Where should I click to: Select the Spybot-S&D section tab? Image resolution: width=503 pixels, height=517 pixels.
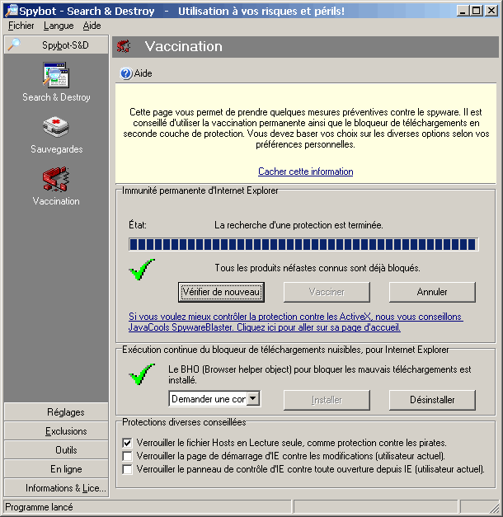[x=56, y=45]
